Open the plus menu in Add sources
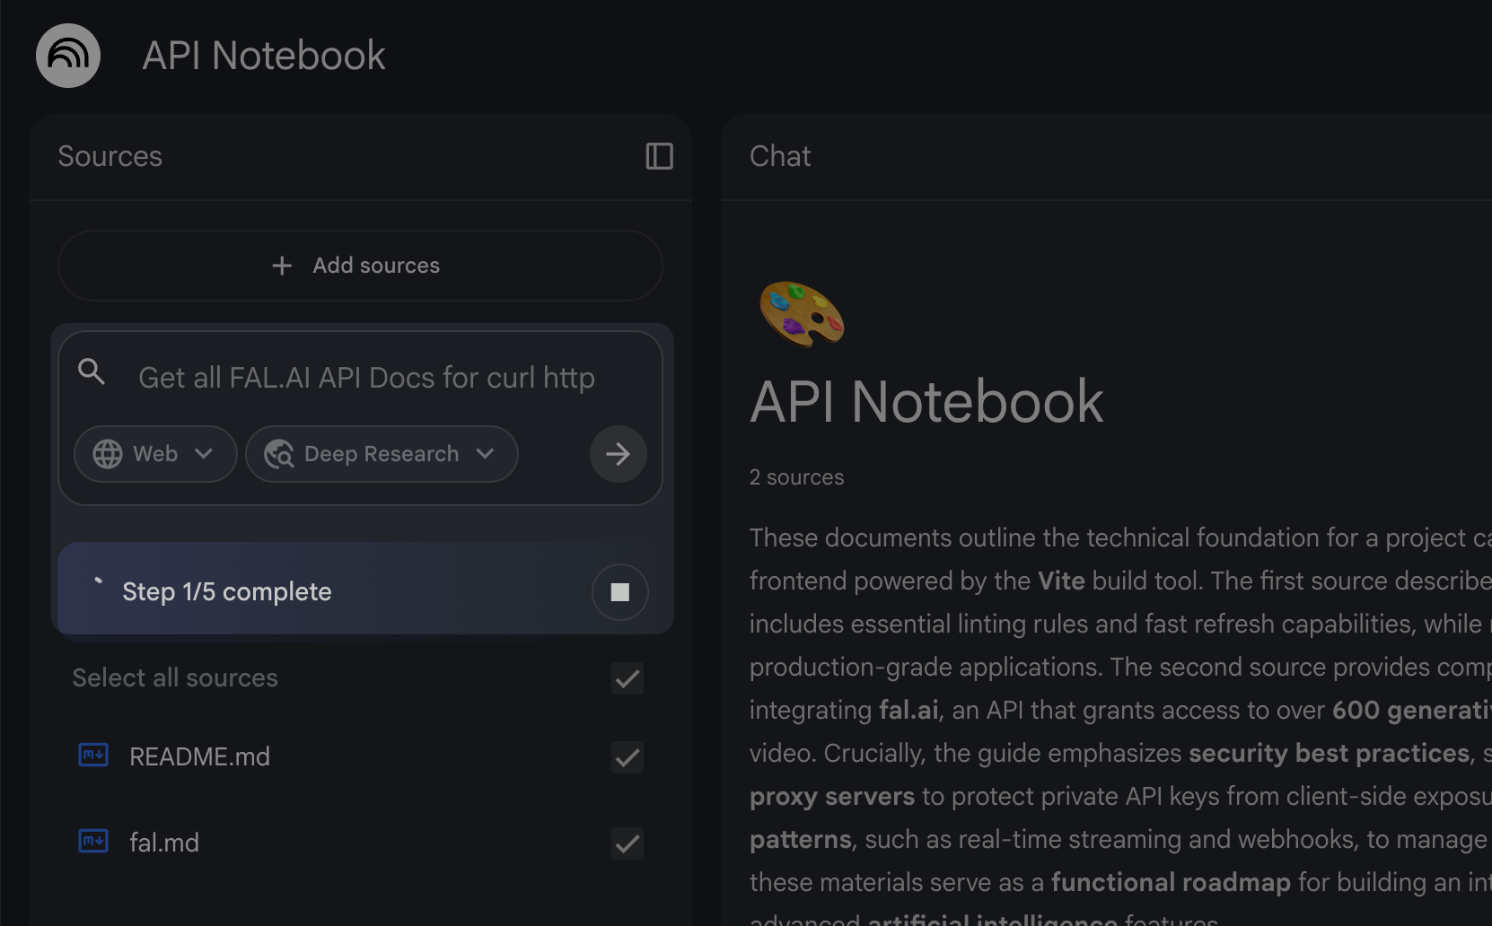Image resolution: width=1492 pixels, height=926 pixels. 280,266
